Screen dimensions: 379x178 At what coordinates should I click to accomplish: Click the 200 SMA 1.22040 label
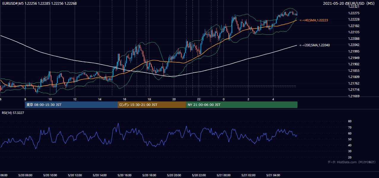[x=315, y=45]
